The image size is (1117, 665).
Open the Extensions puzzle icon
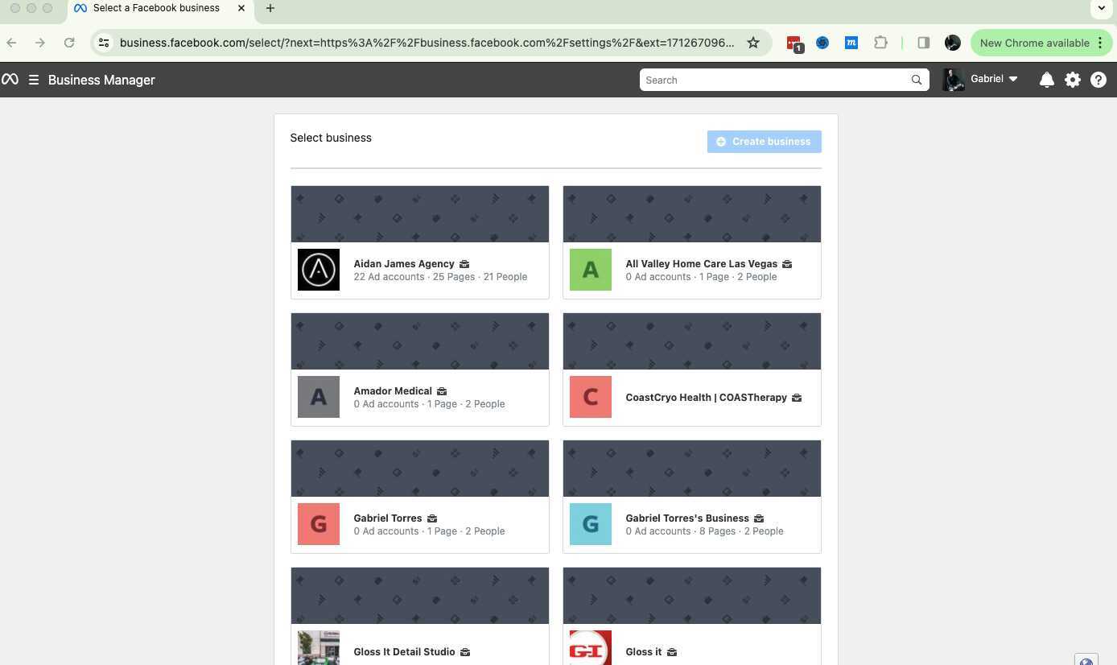tap(880, 43)
